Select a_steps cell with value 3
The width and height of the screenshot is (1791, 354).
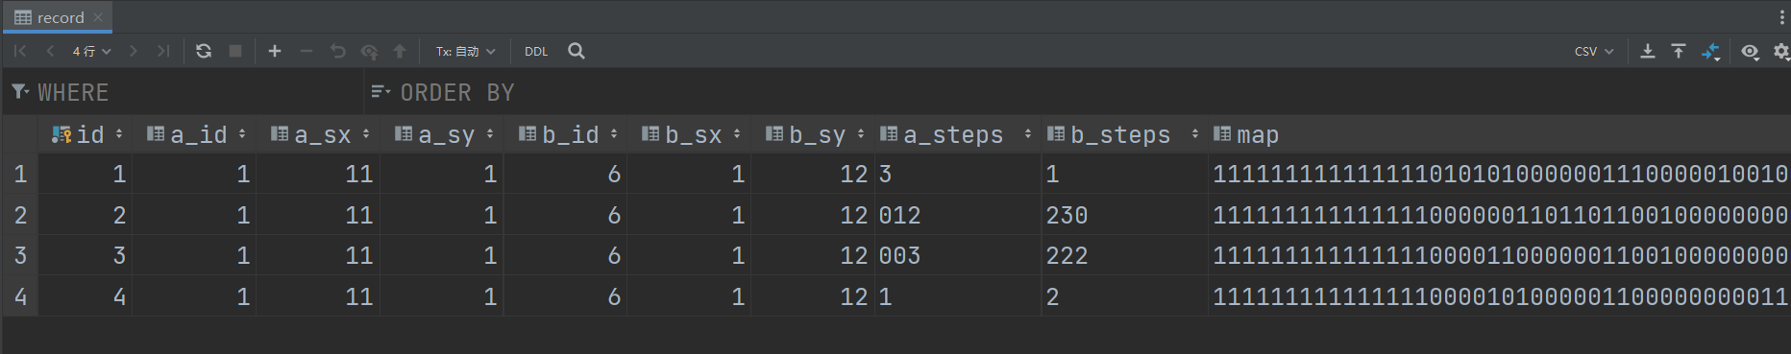(x=958, y=174)
